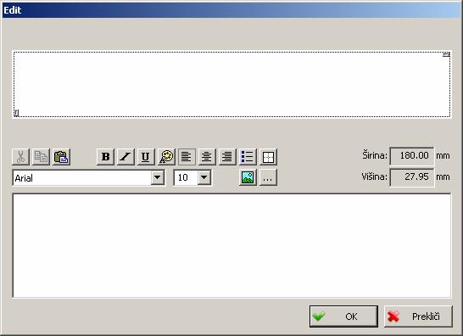Open the Arial font dropdown arrow
Viewport: 463px width, 336px height.
point(158,177)
